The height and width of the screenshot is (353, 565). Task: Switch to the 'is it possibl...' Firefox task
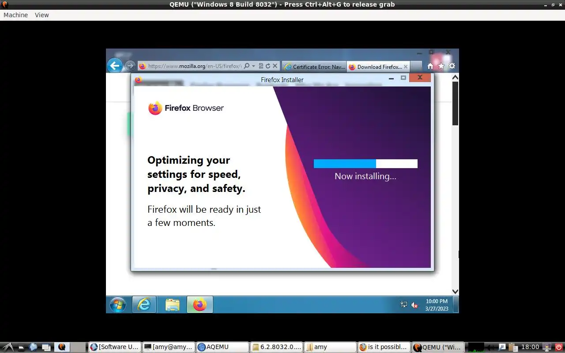pyautogui.click(x=384, y=347)
